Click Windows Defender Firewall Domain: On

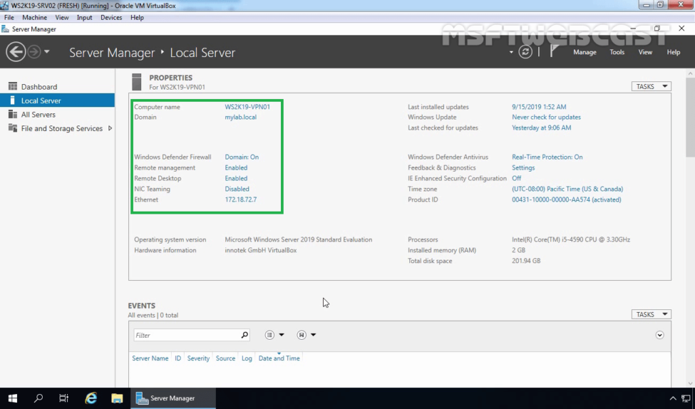pyautogui.click(x=242, y=157)
